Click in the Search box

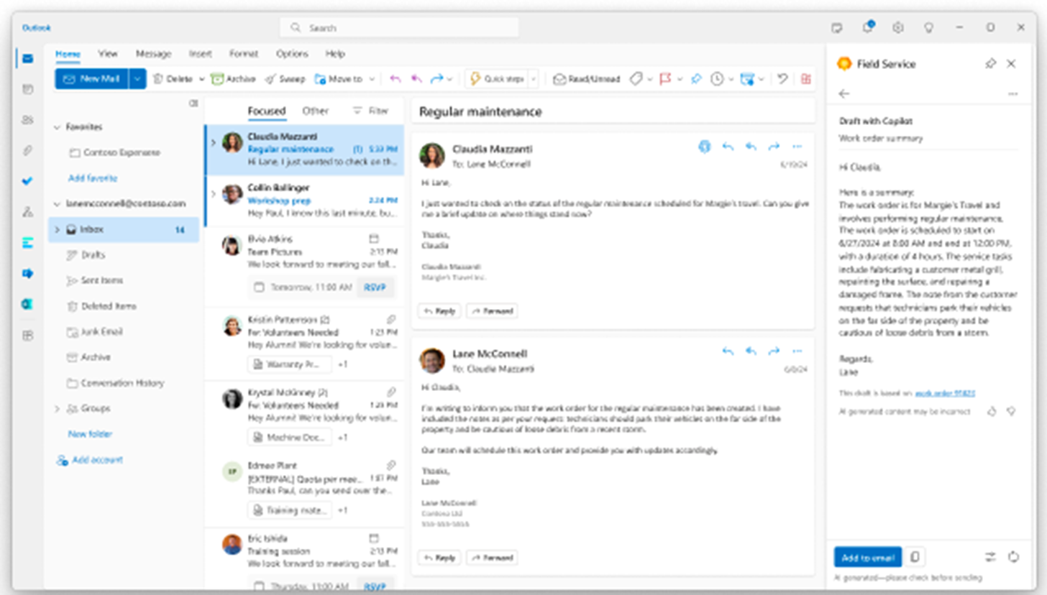tap(399, 27)
